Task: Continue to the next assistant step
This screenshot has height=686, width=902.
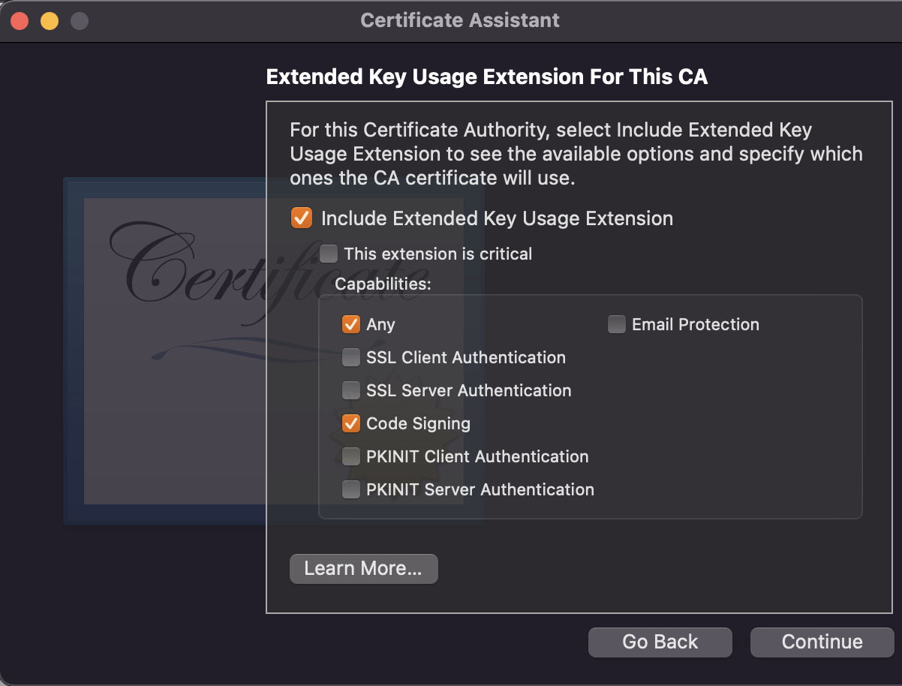Action: pyautogui.click(x=822, y=642)
